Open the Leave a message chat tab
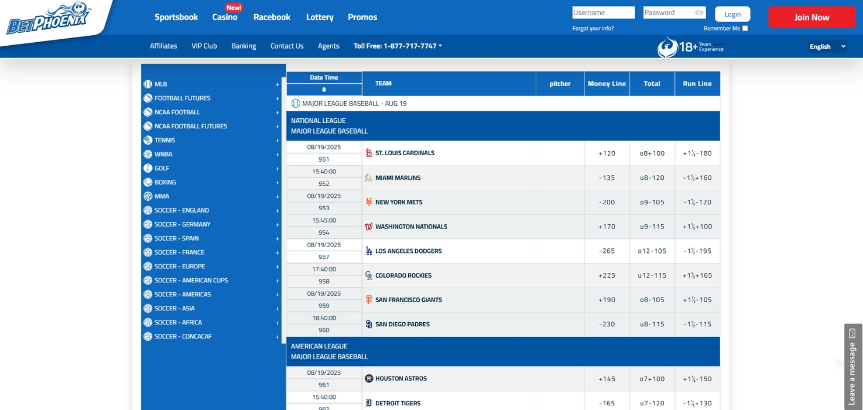Screen dimensions: 863x410 pos(853,367)
